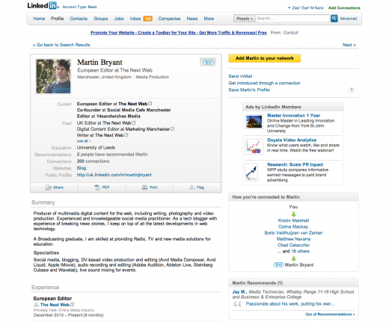Screen dimensions: 389x322
Task: Open the More navigation menu
Action: coord(209,19)
